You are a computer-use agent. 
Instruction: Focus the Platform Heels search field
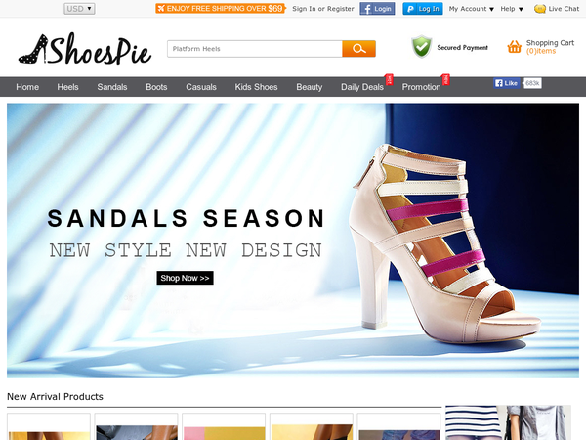(255, 49)
